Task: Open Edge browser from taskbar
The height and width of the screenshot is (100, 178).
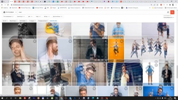Action: coord(93,98)
